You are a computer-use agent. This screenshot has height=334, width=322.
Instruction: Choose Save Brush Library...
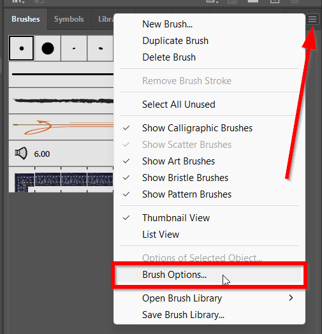pyautogui.click(x=209, y=315)
